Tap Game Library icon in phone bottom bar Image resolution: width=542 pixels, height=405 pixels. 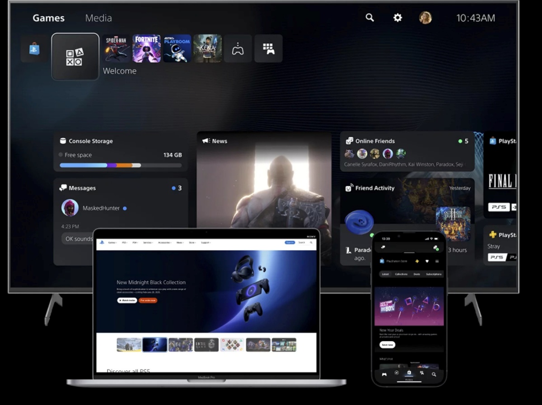coord(421,373)
